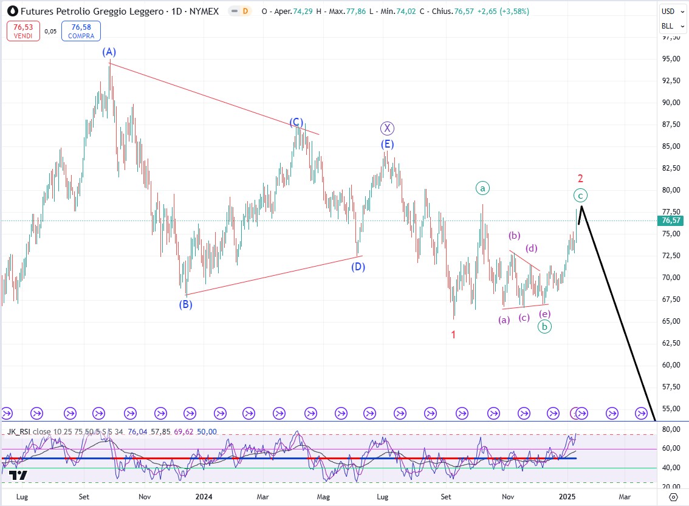Select the blue (B) wave label
This screenshot has width=689, height=506.
click(x=185, y=304)
